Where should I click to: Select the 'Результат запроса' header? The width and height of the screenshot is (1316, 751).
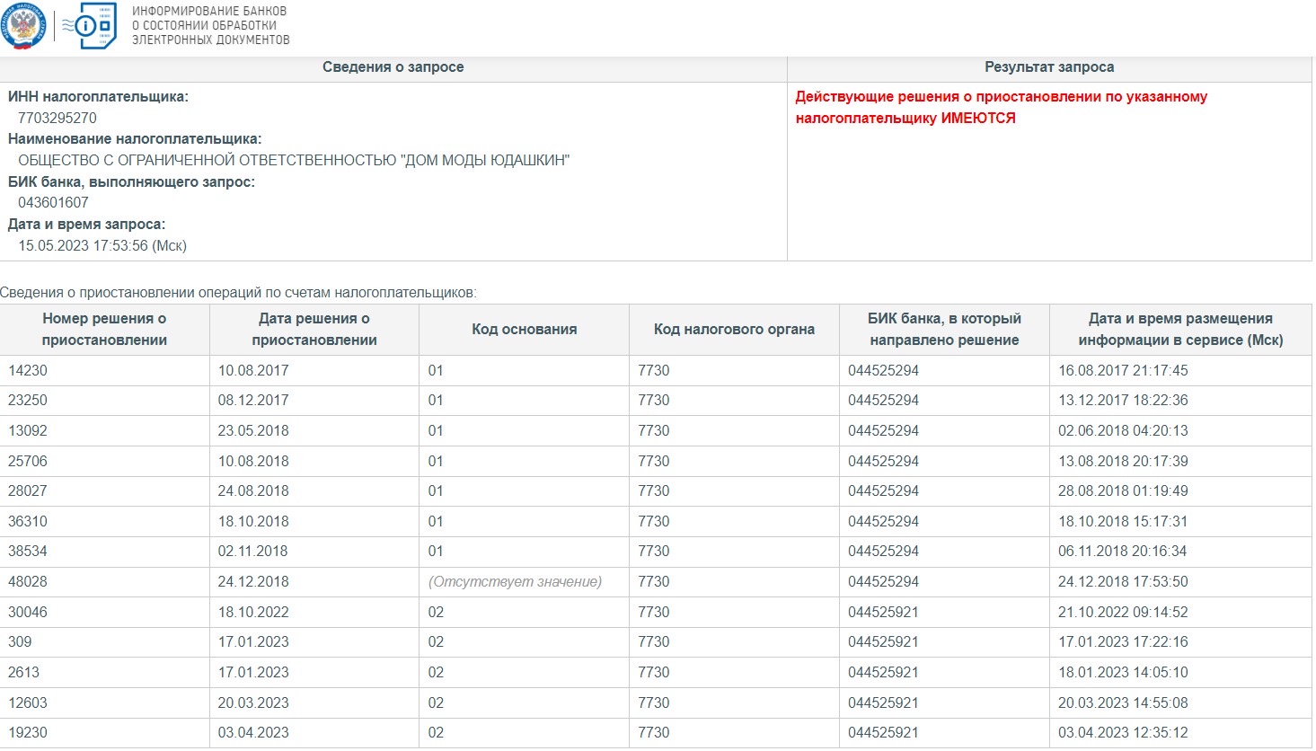click(x=1049, y=67)
